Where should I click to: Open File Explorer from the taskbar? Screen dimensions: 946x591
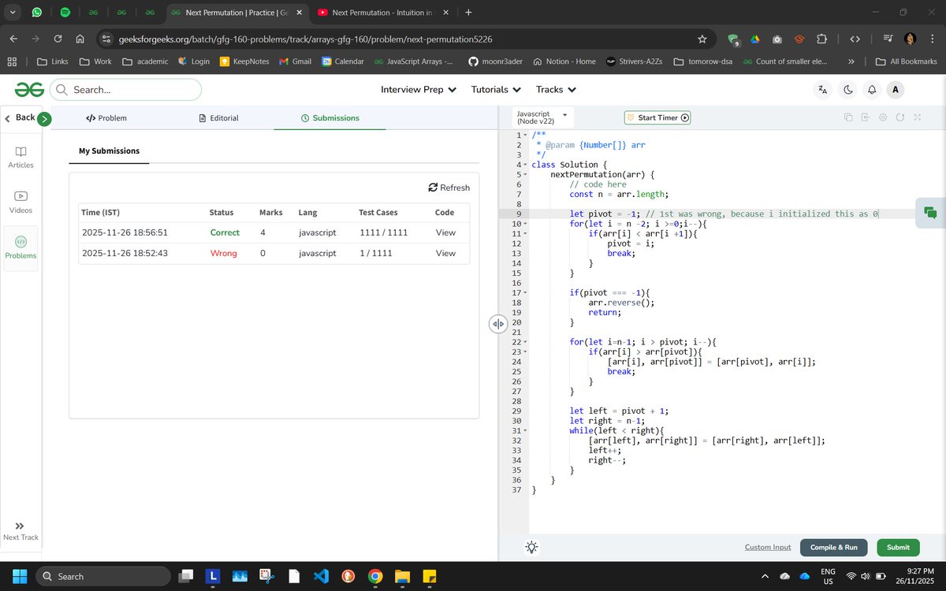pos(402,576)
